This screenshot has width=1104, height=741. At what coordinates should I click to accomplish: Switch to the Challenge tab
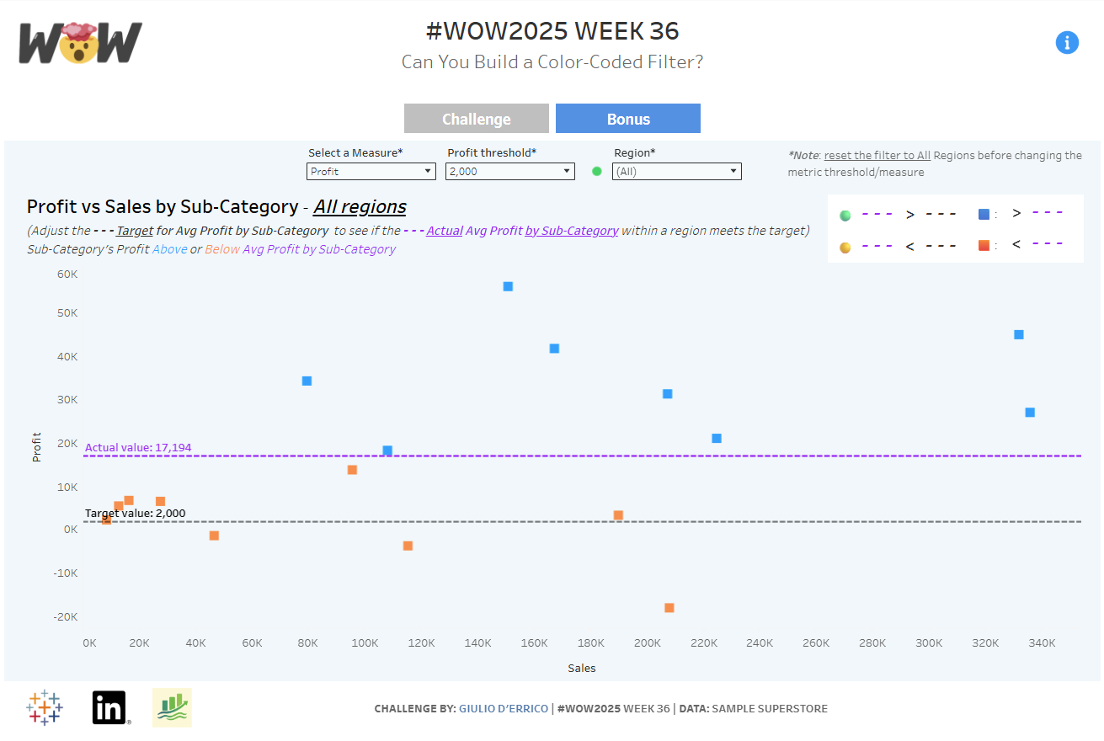point(477,119)
